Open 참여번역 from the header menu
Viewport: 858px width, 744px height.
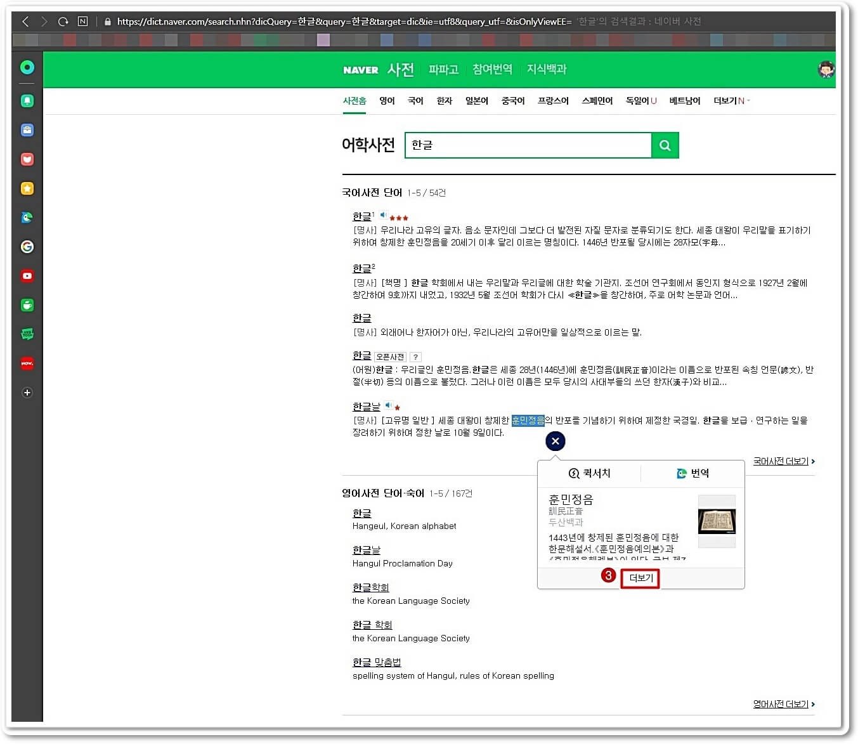(x=492, y=69)
